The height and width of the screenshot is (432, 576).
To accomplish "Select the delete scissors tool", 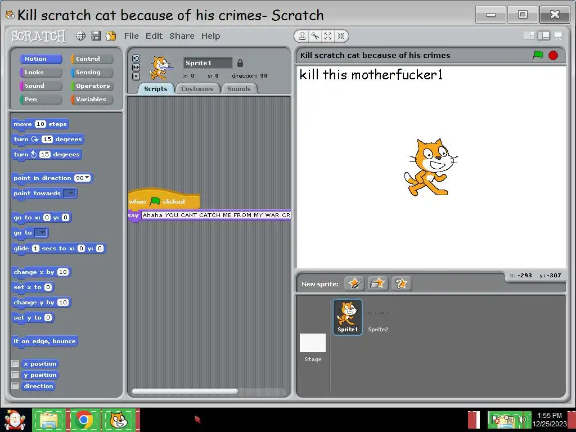I will click(x=315, y=36).
